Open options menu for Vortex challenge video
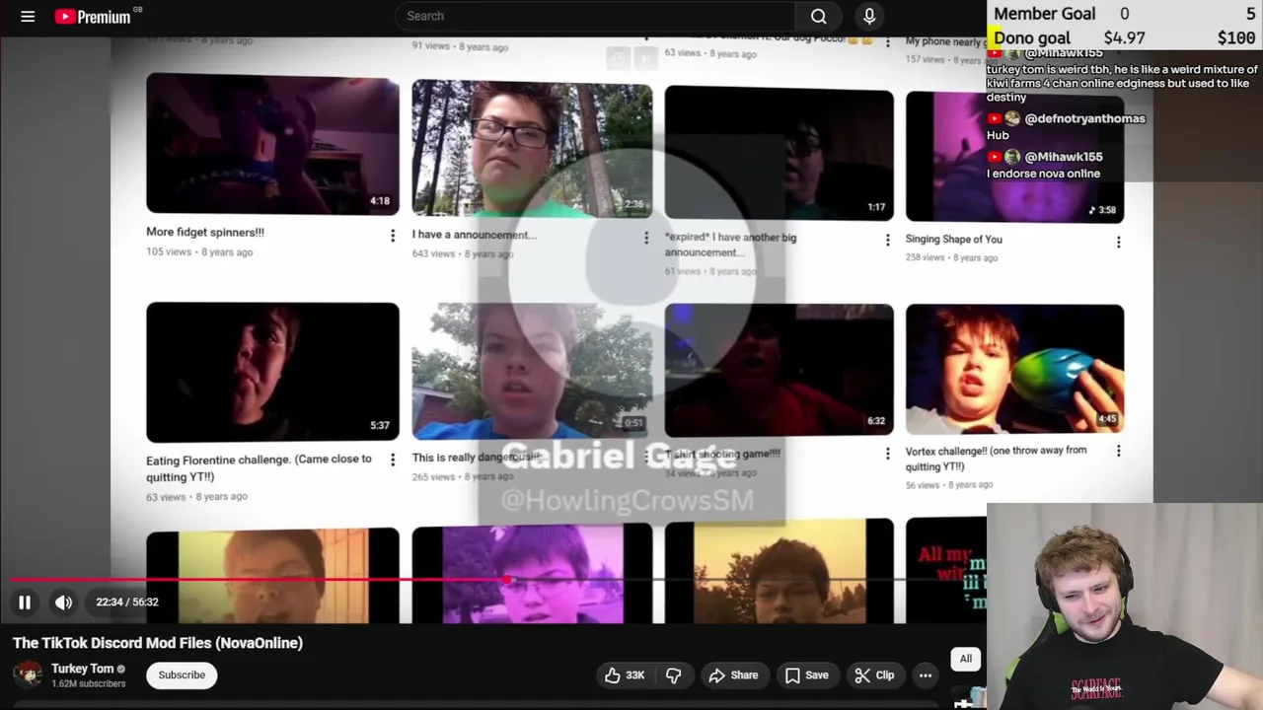1263x710 pixels. click(1118, 451)
